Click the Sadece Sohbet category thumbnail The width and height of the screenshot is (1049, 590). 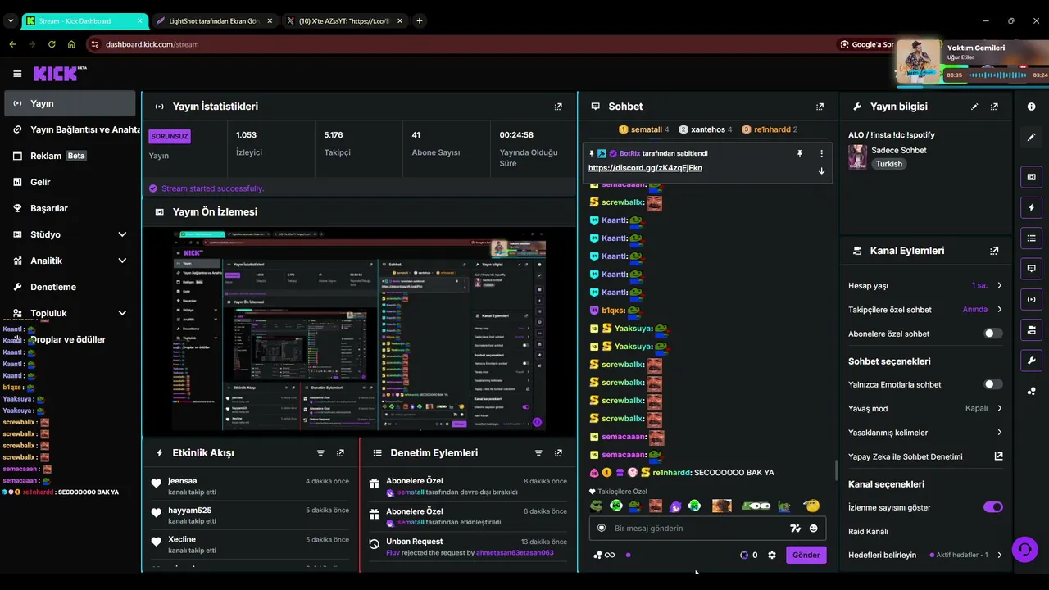point(857,157)
